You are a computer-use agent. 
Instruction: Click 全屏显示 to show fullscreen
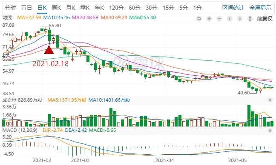click(x=261, y=8)
